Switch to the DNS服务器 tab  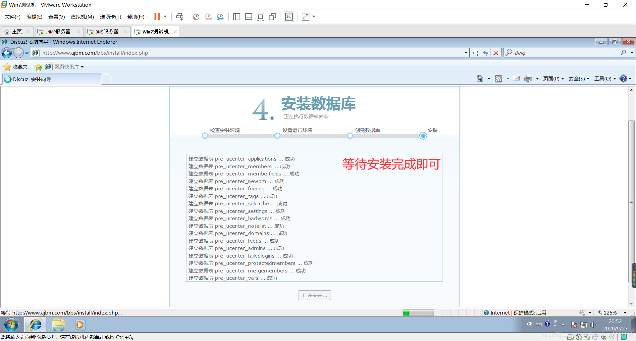(107, 31)
